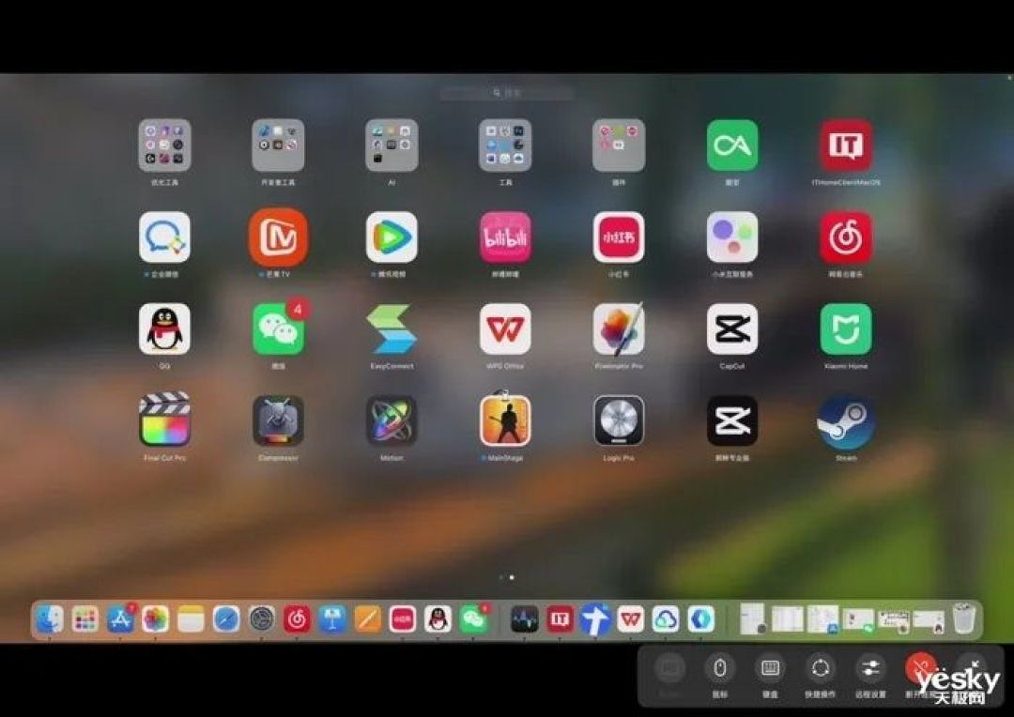
Task: Switch to the first Launchpad page dot
Action: [501, 577]
